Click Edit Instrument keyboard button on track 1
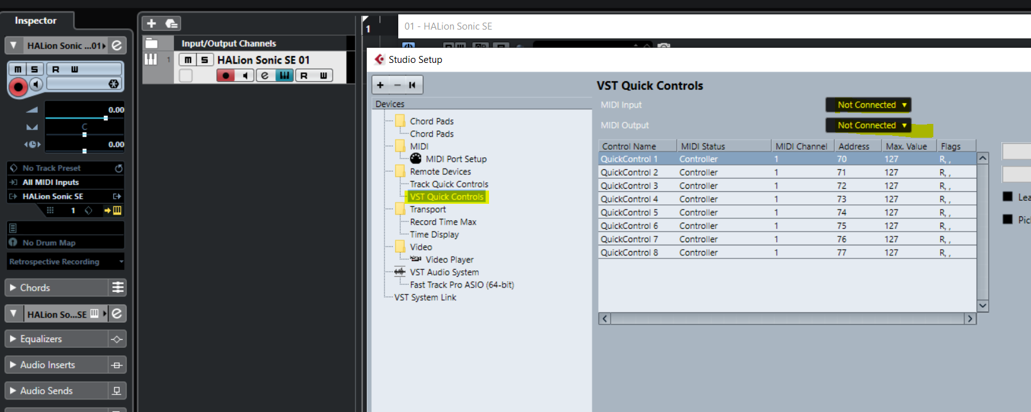Screen dimensions: 1031x412 (285, 75)
